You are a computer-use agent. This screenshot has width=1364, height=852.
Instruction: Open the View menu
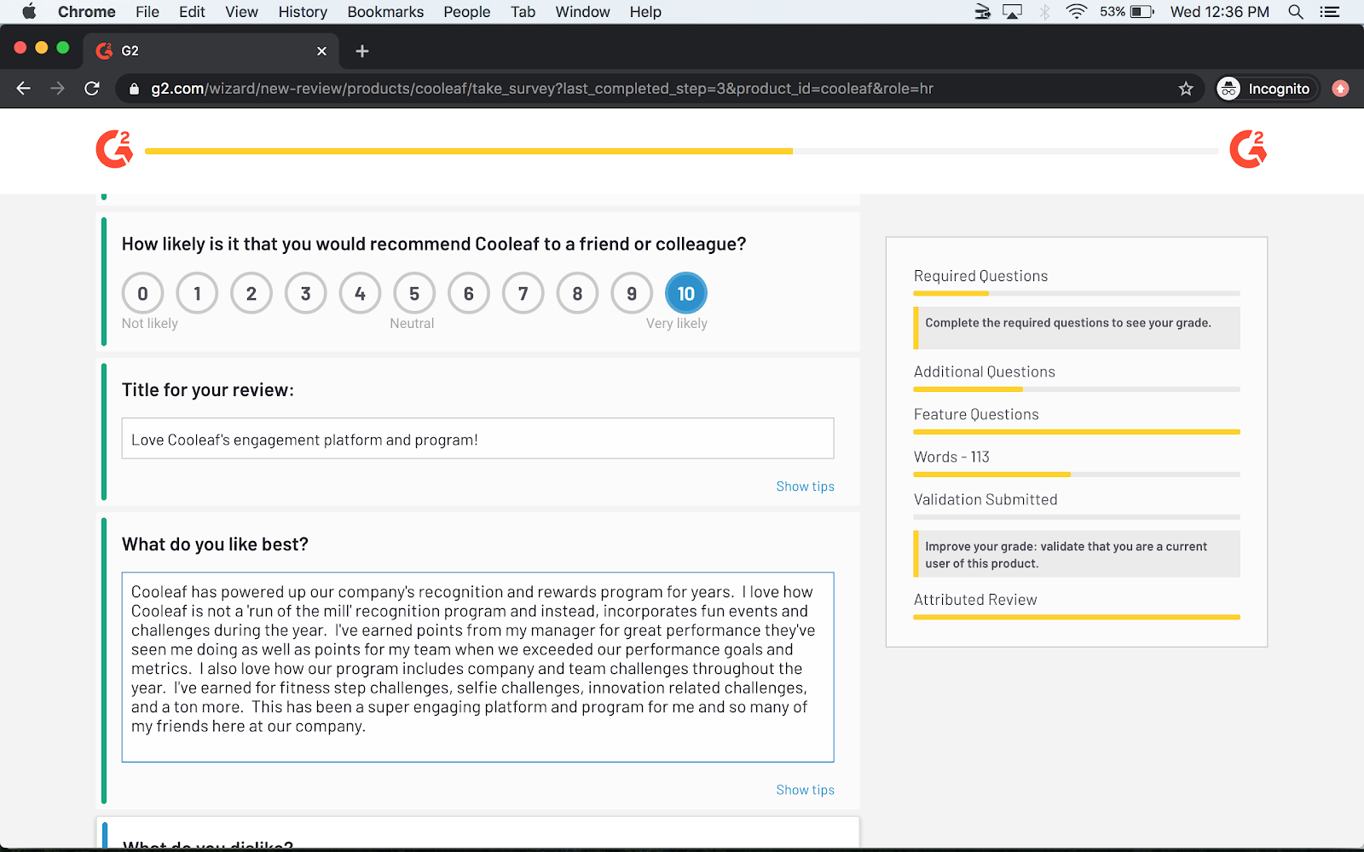241,12
